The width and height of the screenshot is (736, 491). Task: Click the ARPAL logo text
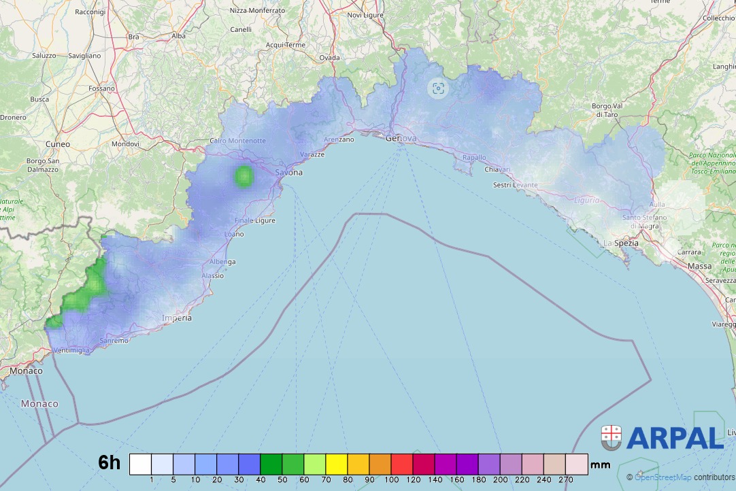(x=675, y=438)
